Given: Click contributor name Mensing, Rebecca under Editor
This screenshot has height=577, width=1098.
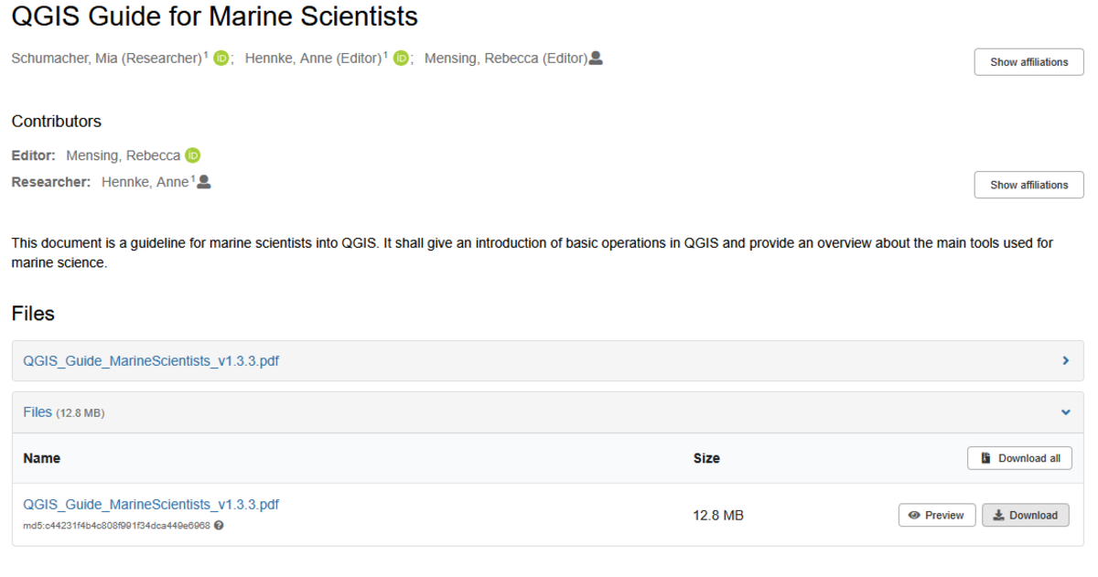Looking at the screenshot, I should point(123,155).
